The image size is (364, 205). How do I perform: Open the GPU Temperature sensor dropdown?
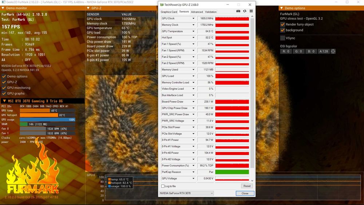pos(193,31)
